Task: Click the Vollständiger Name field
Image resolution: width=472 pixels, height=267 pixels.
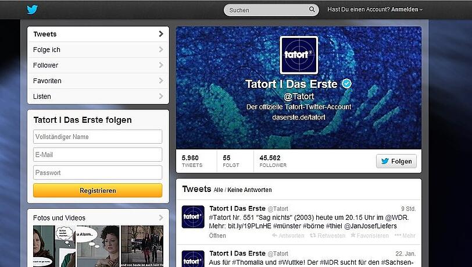Action: click(x=98, y=137)
